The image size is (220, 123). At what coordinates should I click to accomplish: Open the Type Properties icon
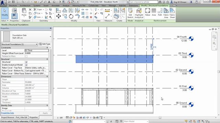14,11
